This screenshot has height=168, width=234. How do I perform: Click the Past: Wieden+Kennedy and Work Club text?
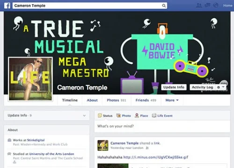(40, 144)
